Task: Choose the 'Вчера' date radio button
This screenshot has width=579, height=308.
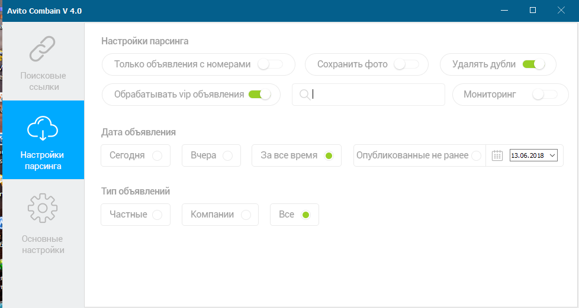Action: 227,155
